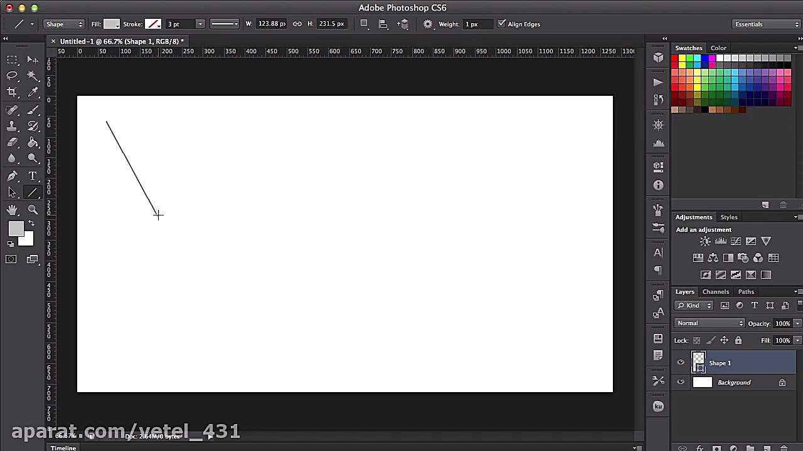Select the Magic Wand tool

tap(33, 76)
